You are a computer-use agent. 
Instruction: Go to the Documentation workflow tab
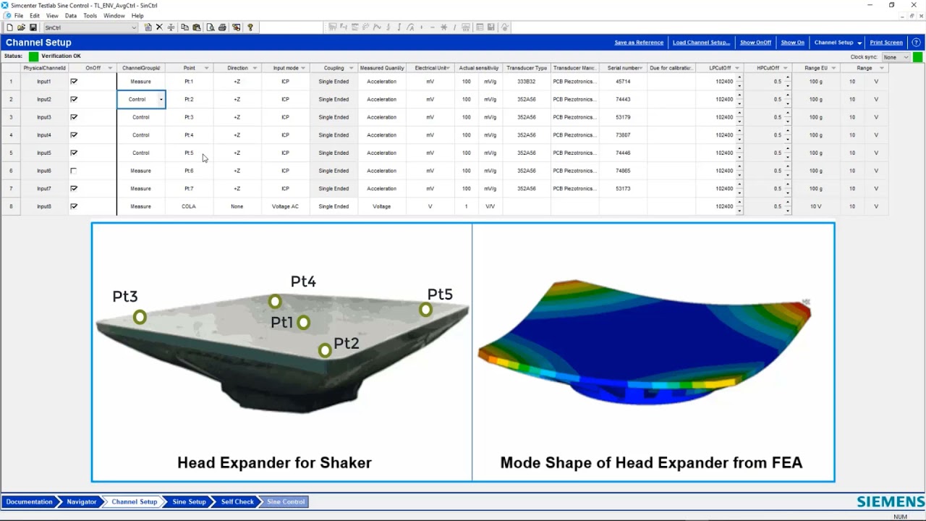[x=30, y=501]
